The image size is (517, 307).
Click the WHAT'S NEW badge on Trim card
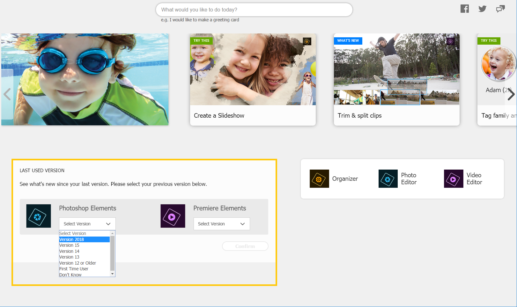348,40
